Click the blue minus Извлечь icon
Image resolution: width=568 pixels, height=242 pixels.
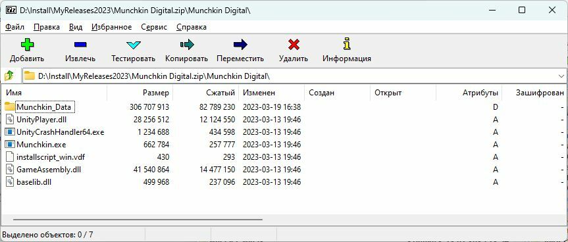80,45
